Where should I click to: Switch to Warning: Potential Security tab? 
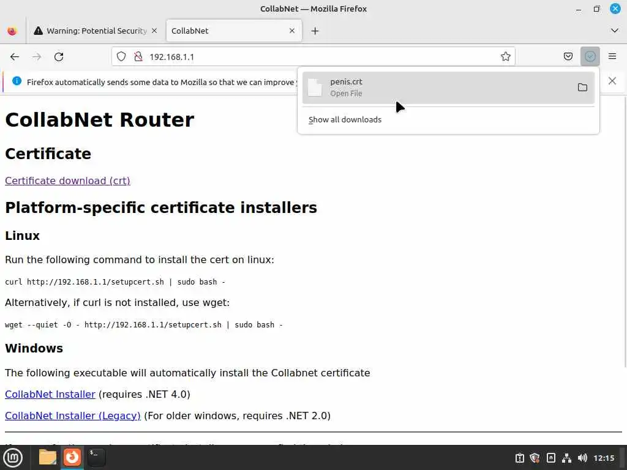95,31
